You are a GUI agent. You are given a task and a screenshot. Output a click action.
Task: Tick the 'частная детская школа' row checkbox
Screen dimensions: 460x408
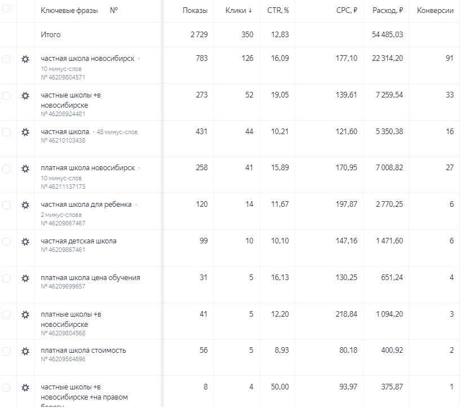pyautogui.click(x=6, y=242)
